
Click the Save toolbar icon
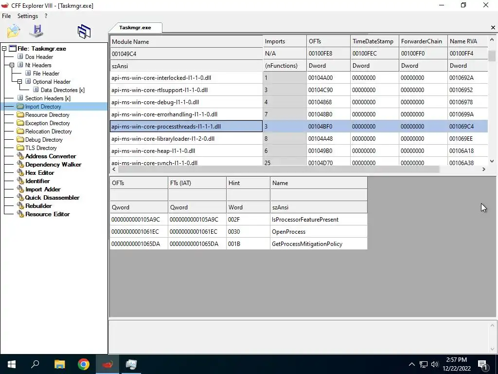(x=36, y=31)
